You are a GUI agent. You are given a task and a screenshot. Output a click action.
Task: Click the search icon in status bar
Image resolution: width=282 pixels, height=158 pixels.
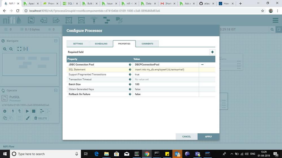tap(272, 29)
